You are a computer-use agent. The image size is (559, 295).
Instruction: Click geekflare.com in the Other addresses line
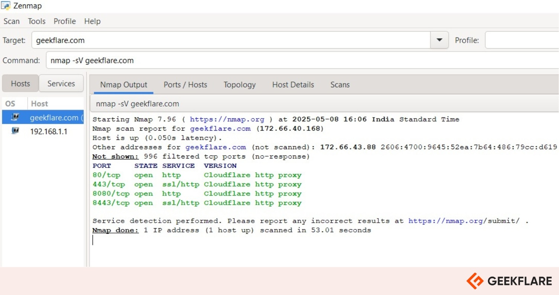(x=216, y=147)
